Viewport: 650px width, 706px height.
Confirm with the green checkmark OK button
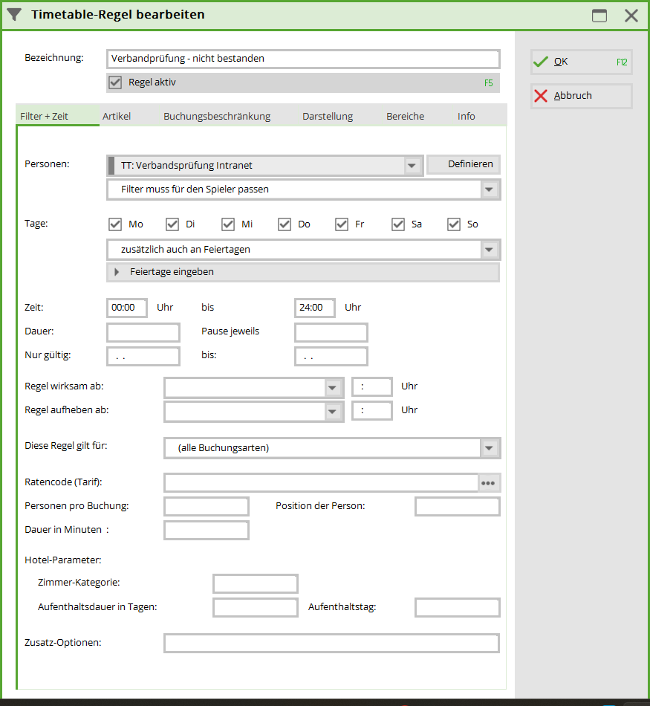click(x=581, y=62)
